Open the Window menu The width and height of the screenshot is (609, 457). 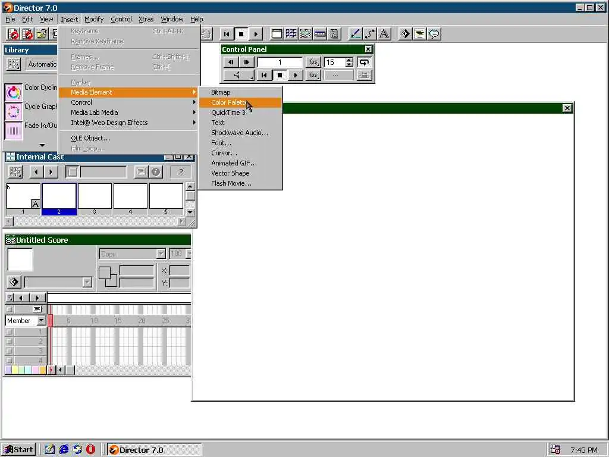click(x=172, y=19)
